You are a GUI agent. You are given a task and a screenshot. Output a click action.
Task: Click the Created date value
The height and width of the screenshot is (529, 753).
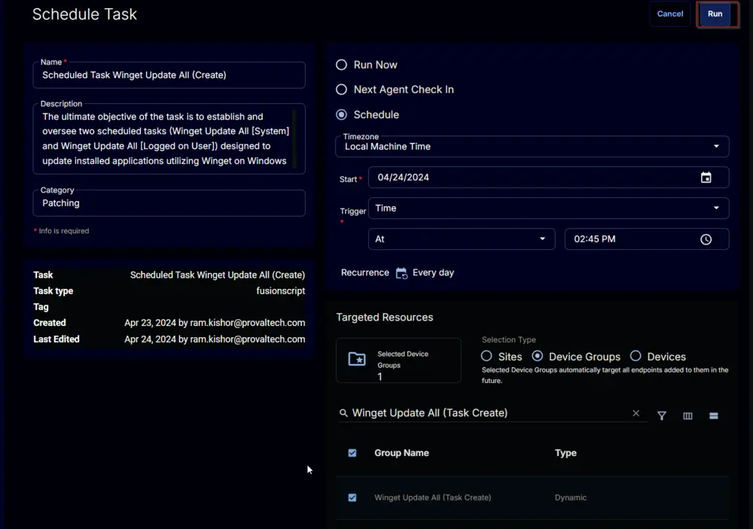tap(215, 323)
